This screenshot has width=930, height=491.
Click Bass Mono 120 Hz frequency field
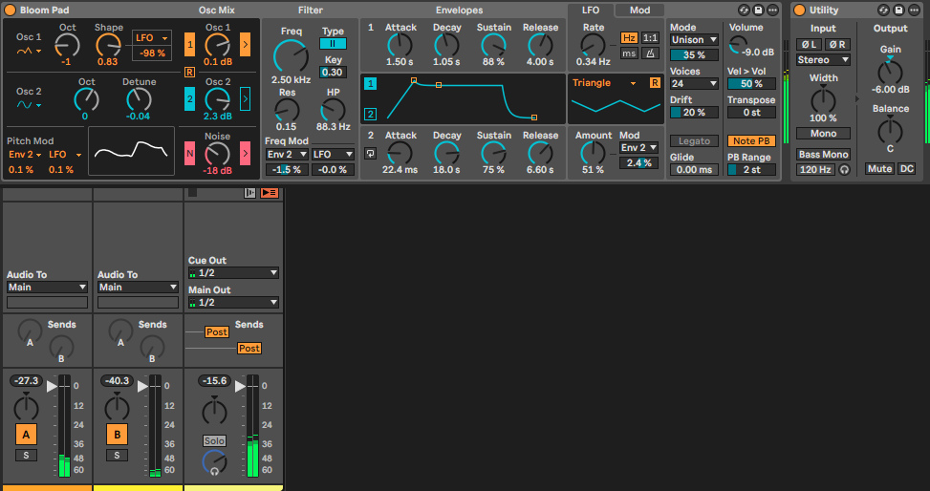815,170
